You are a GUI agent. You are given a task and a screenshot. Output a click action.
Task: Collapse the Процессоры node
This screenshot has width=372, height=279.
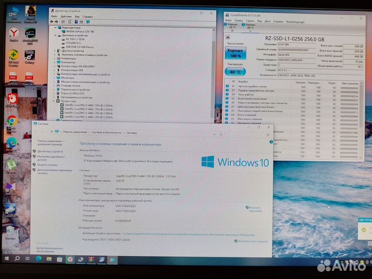coord(54,101)
